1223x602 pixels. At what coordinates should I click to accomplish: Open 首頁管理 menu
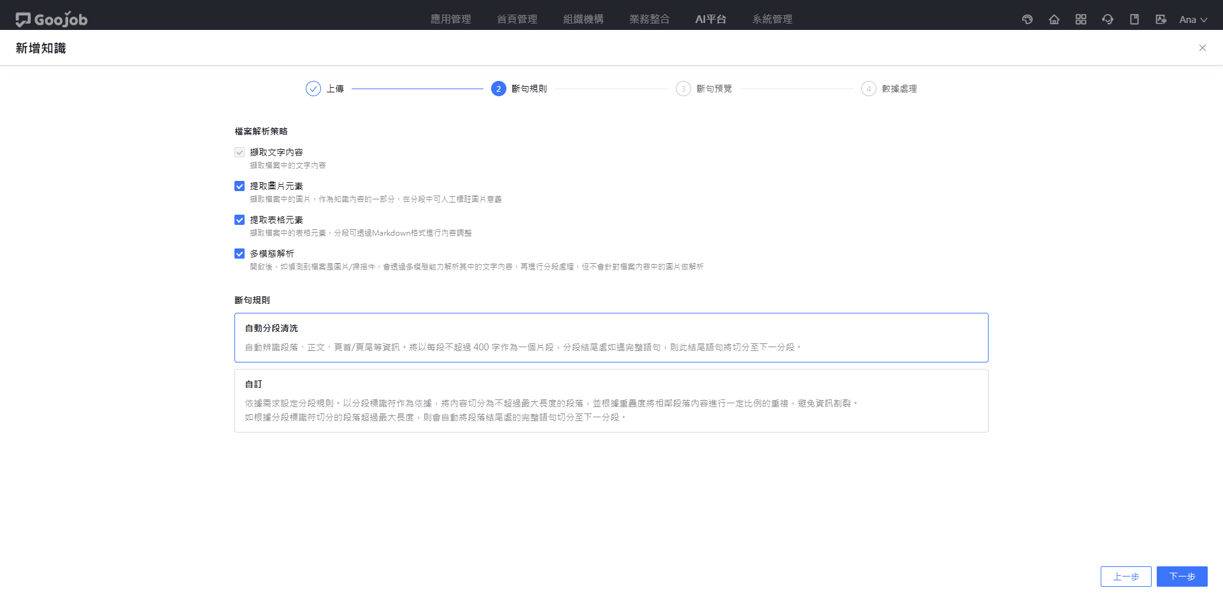coord(517,19)
